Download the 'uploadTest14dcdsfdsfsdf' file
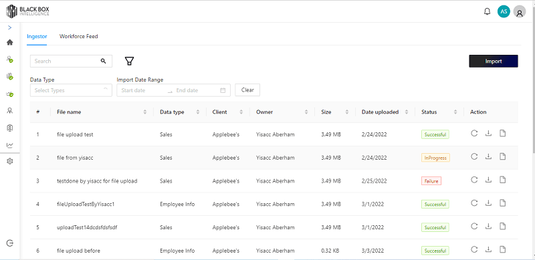Image resolution: width=535 pixels, height=260 pixels. coord(488,226)
